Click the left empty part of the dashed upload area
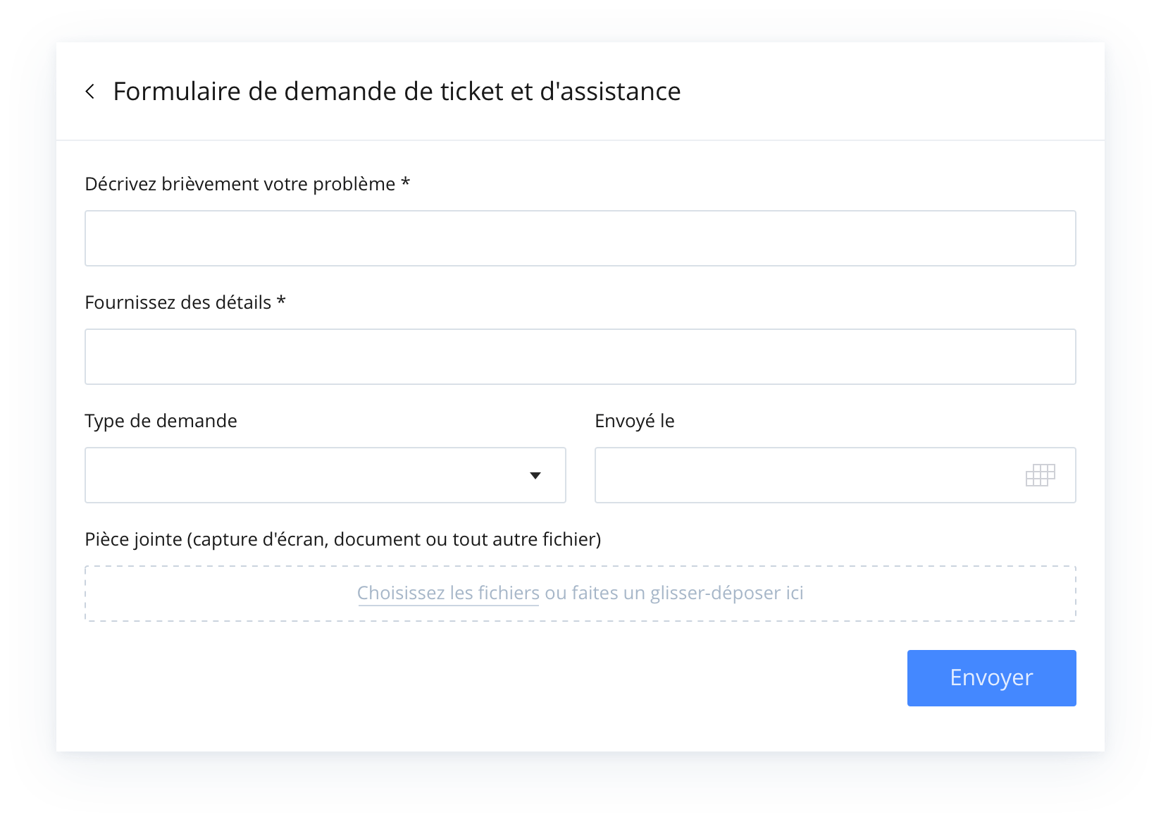This screenshot has height=822, width=1161. point(218,594)
